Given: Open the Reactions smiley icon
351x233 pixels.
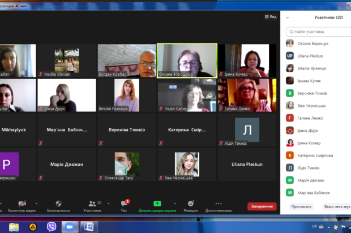Looking at the screenshot, I should point(191,204).
